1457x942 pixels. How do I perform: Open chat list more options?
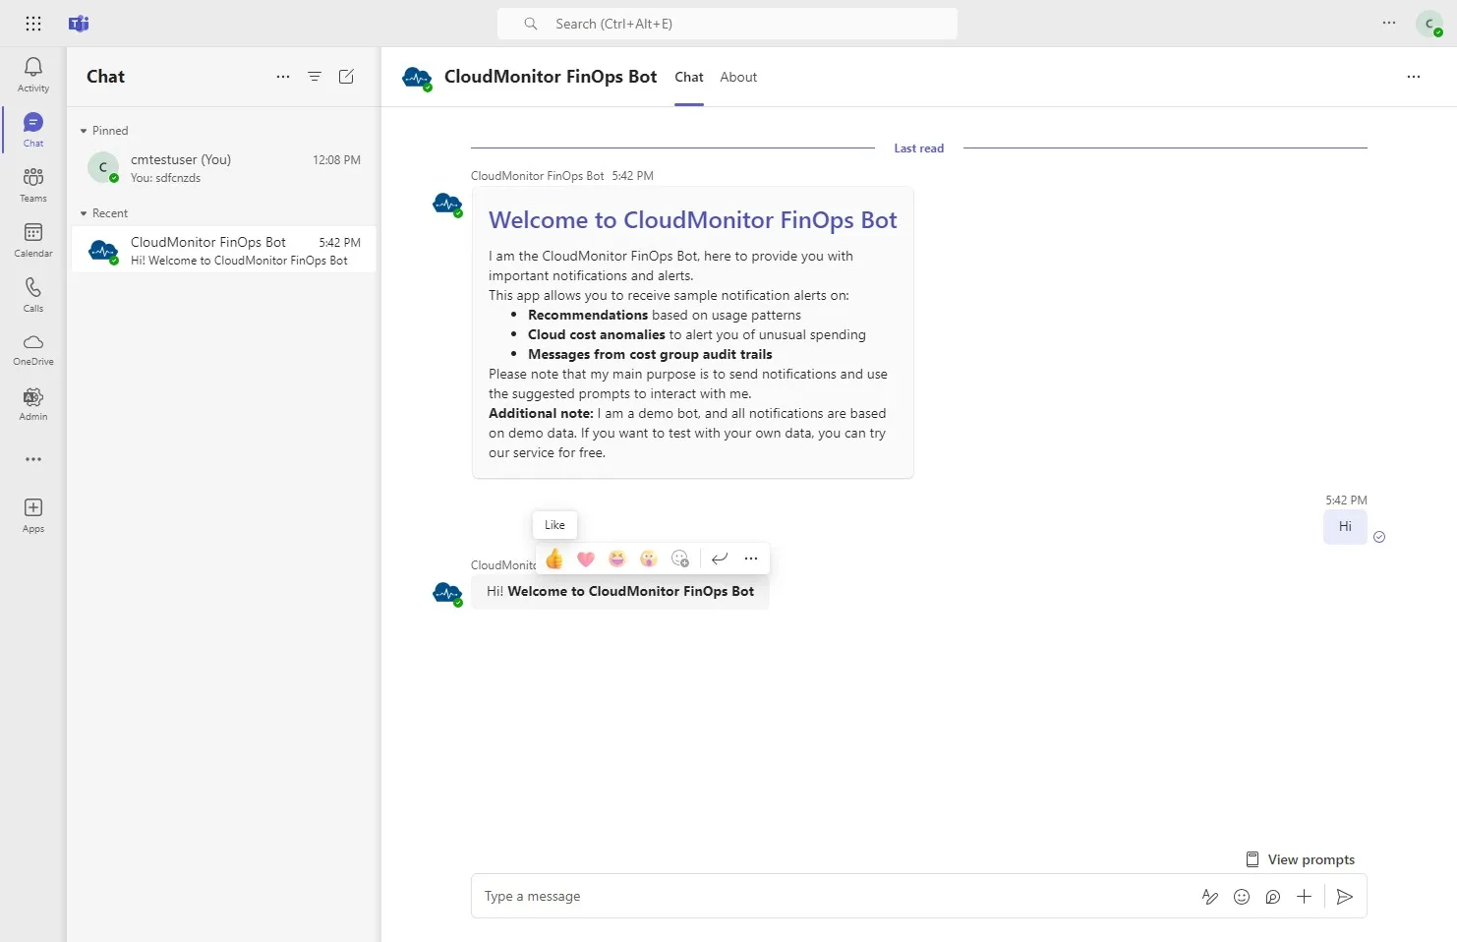[x=283, y=77]
